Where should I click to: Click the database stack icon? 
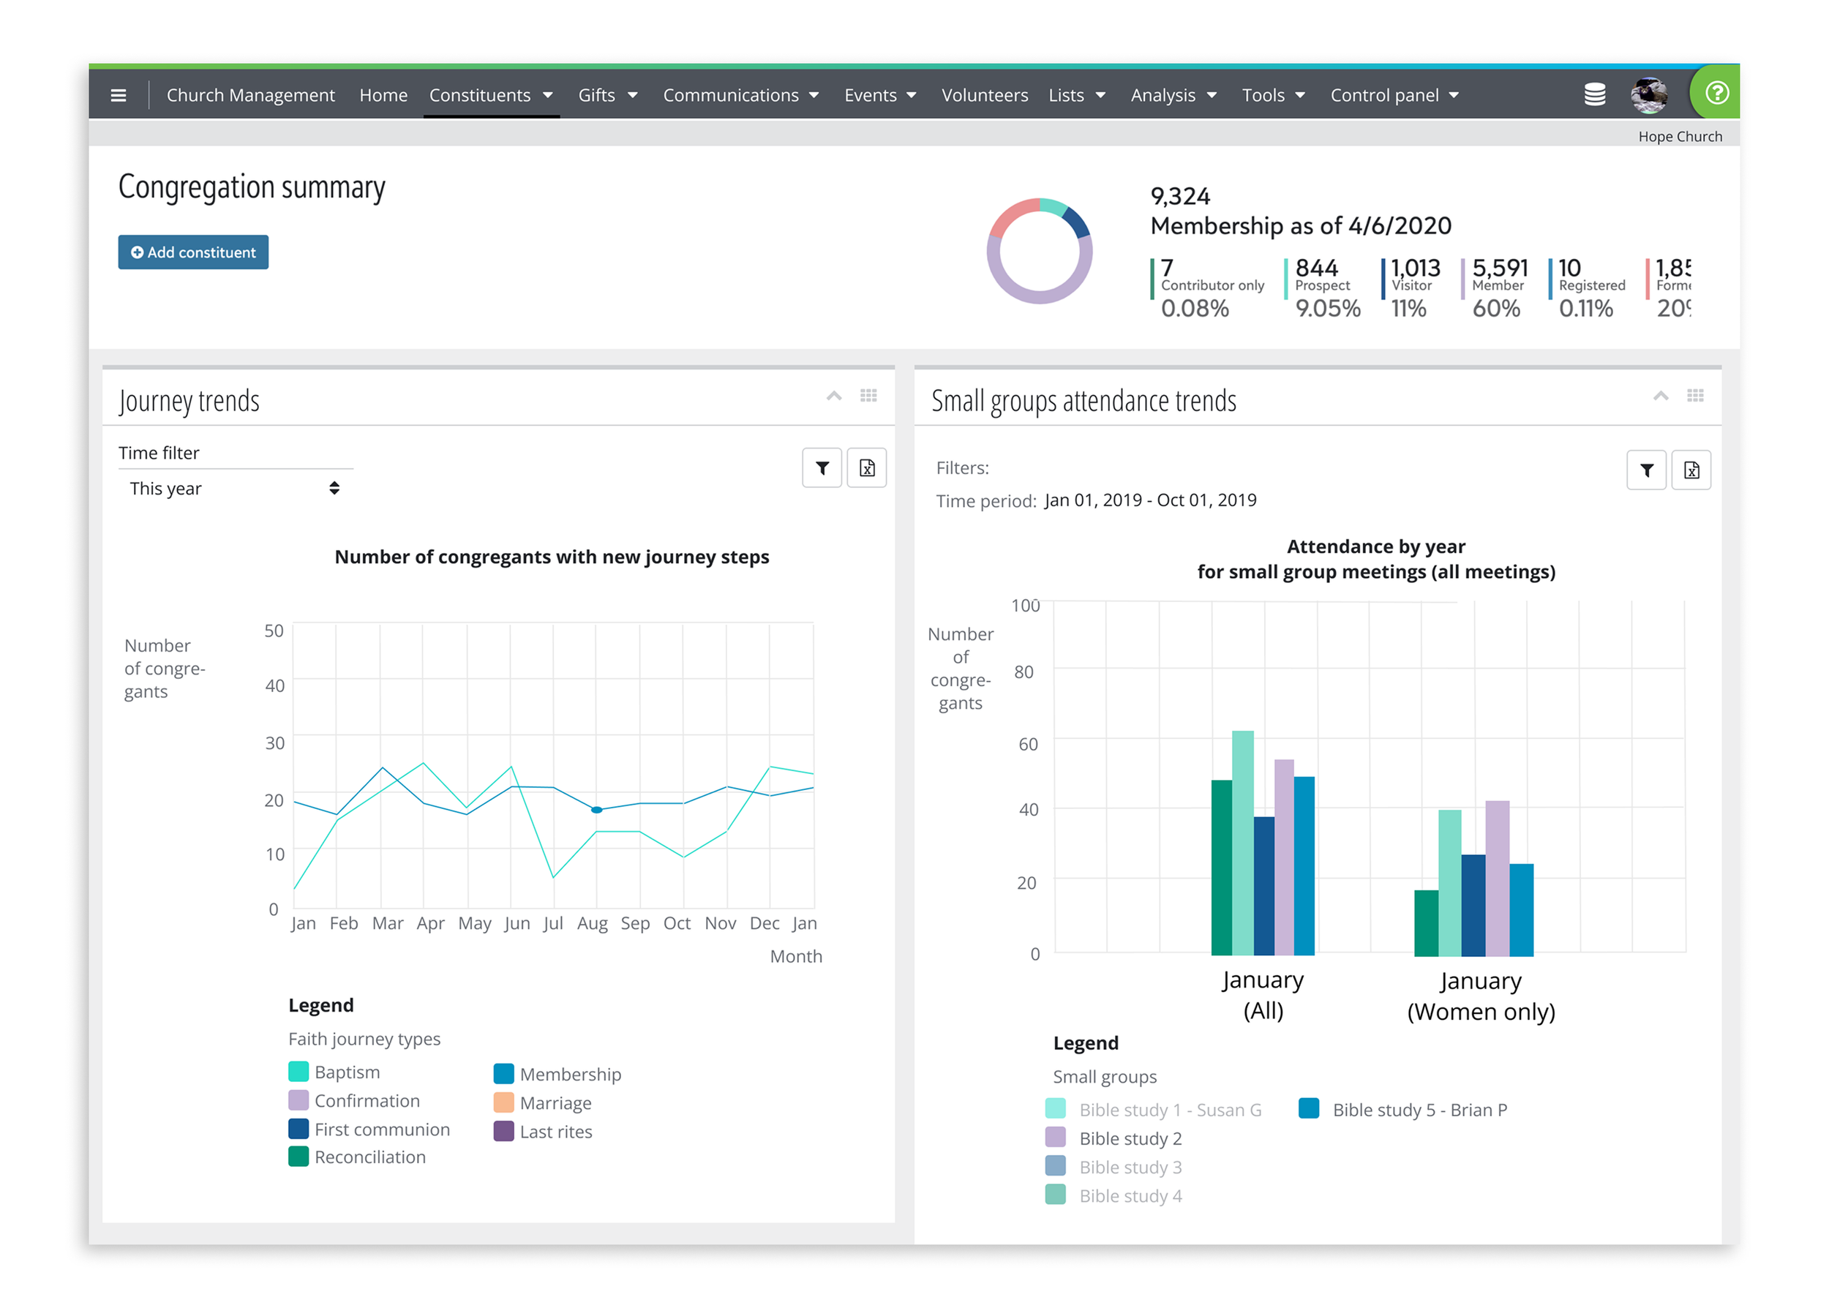tap(1594, 95)
